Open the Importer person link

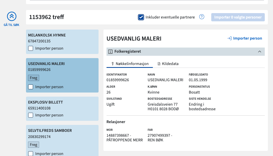pos(247,38)
